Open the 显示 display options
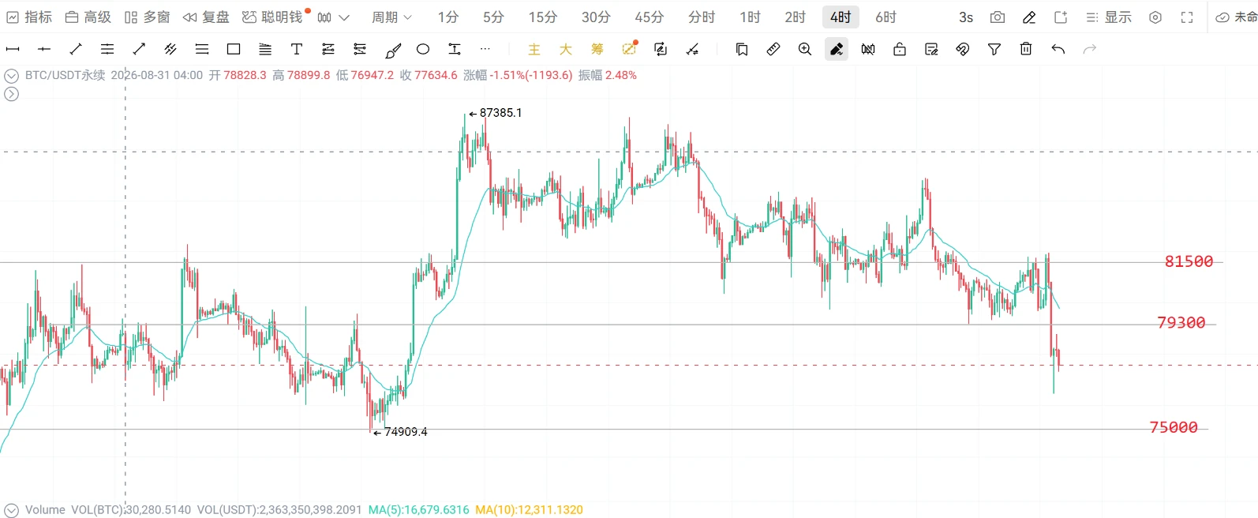This screenshot has height=518, width=1258. click(x=1109, y=17)
